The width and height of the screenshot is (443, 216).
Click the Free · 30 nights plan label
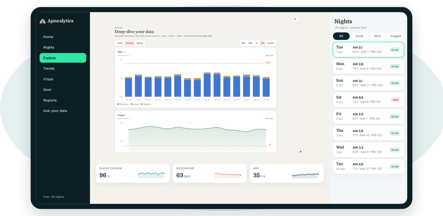pos(53,197)
